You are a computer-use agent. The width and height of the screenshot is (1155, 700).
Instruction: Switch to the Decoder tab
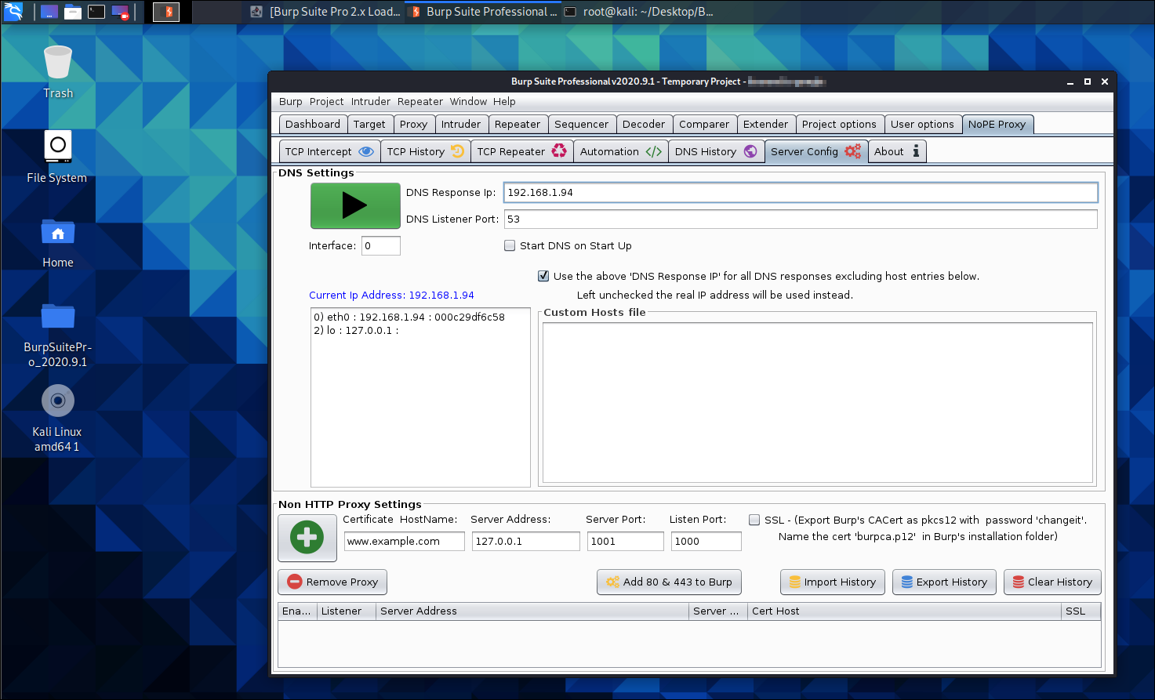coord(644,124)
